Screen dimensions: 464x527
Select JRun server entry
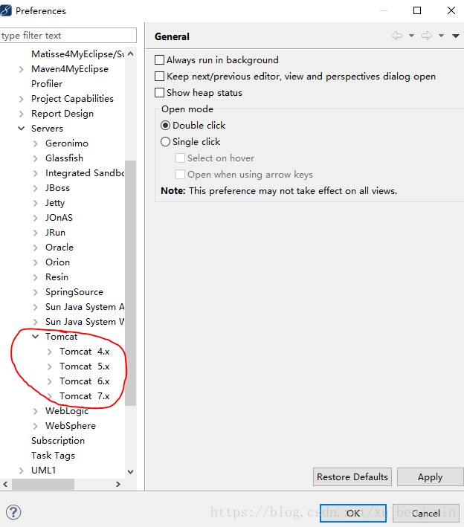point(55,232)
